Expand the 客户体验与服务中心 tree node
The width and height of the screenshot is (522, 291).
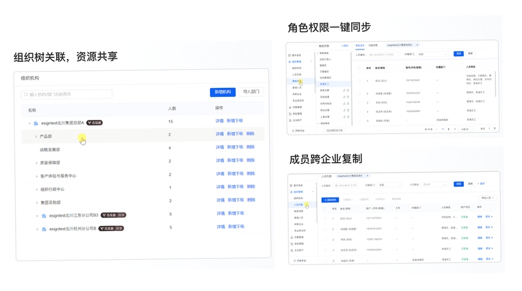[x=37, y=176]
